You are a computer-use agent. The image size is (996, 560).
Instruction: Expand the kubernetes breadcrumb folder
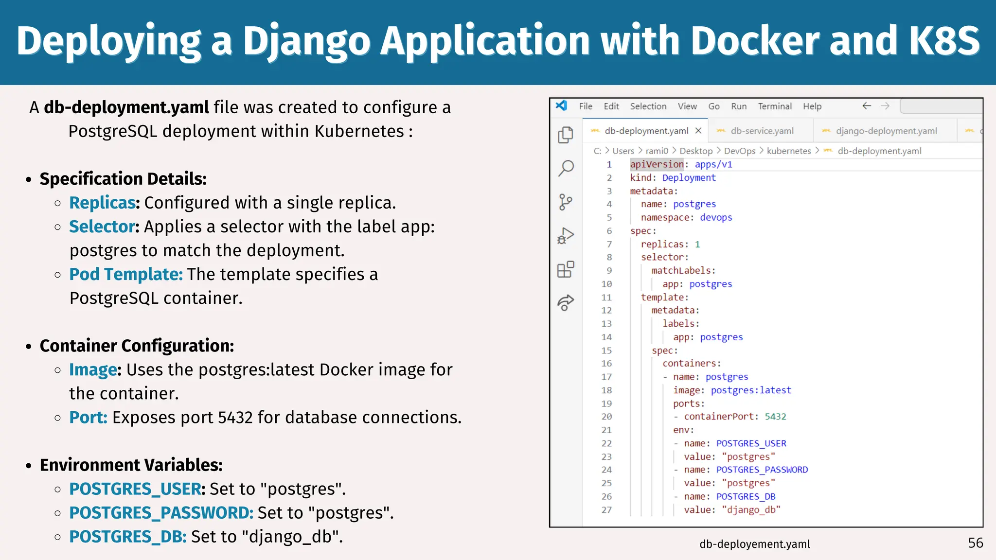tap(789, 151)
